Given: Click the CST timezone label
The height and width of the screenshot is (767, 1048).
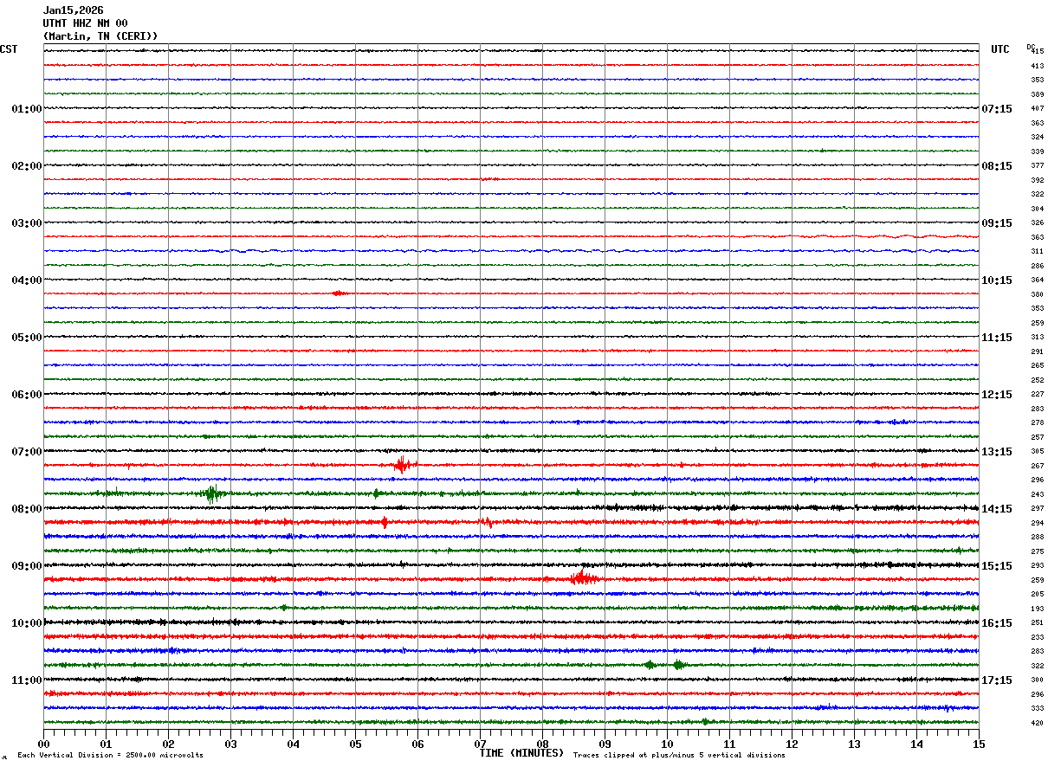Looking at the screenshot, I should click(9, 49).
